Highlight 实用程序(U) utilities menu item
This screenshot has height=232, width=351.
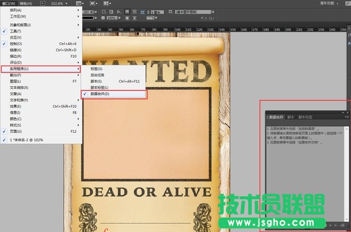coord(41,69)
